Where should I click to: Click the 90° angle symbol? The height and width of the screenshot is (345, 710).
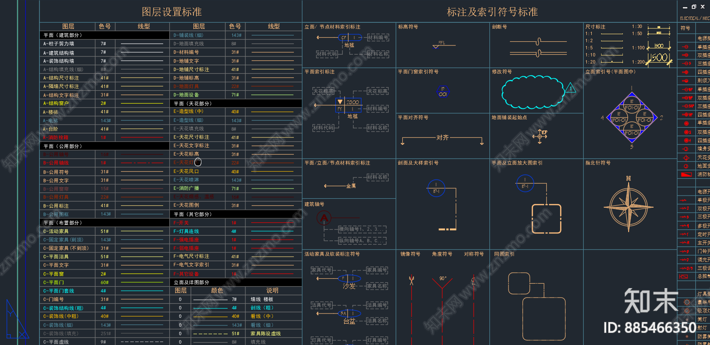[x=442, y=283]
